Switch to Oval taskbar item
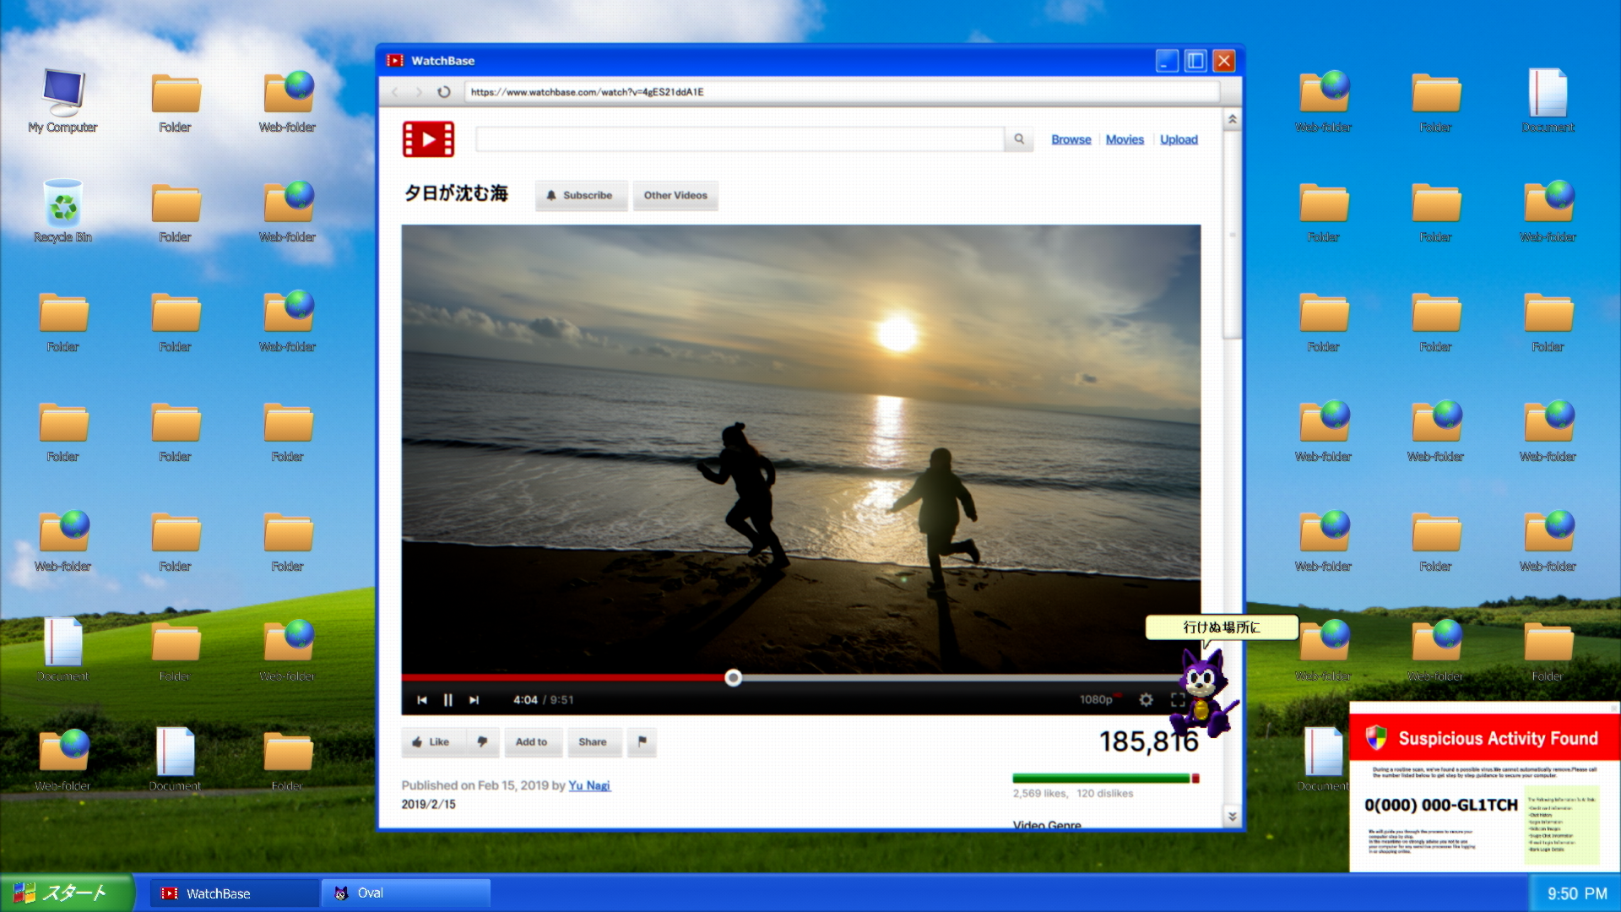Screen dimensions: 1621x912 405,893
